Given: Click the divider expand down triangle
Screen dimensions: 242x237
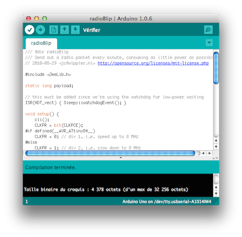Looking at the screenshot, I should (217, 158).
